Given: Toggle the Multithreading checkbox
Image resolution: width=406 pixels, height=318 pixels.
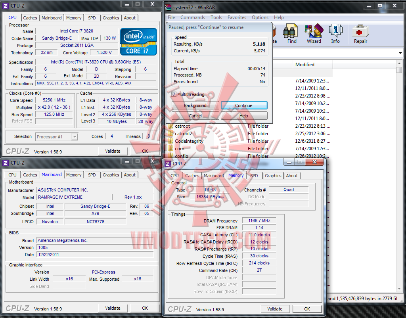Looking at the screenshot, I should [x=174, y=94].
